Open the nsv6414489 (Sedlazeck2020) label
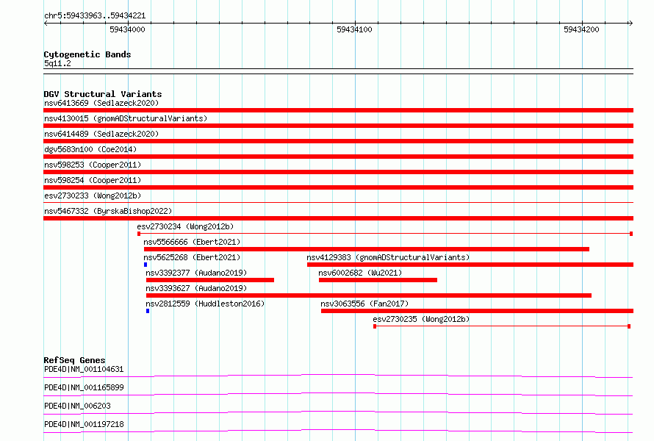Screen dimensions: 654x441 (x=101, y=134)
